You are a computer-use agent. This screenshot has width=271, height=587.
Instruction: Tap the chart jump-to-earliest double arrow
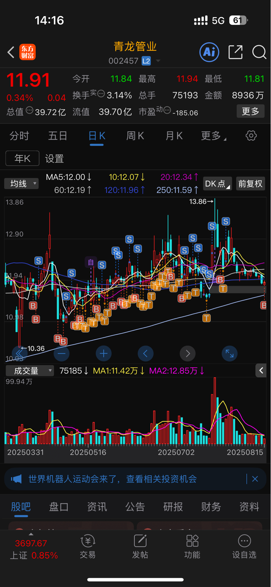pos(19,354)
